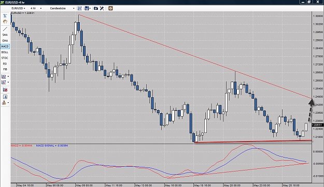Open the 4 Hr timeframe dropdown
This screenshot has height=187, width=324.
point(36,8)
